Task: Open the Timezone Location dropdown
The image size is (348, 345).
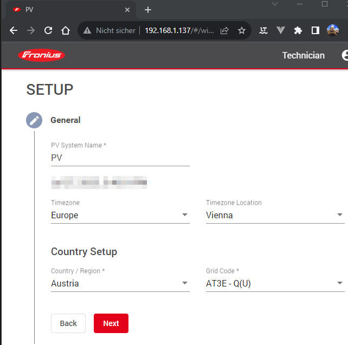Action: point(274,215)
